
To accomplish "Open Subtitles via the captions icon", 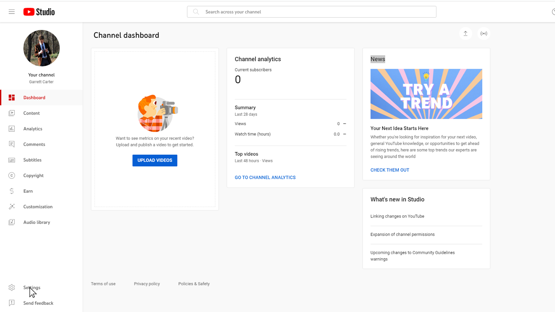I will tap(11, 160).
